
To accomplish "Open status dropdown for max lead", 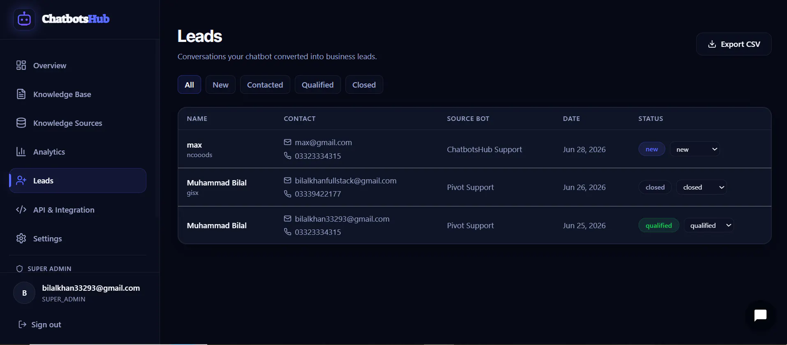I will (695, 149).
